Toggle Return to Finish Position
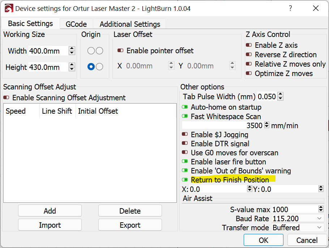 tap(185, 180)
